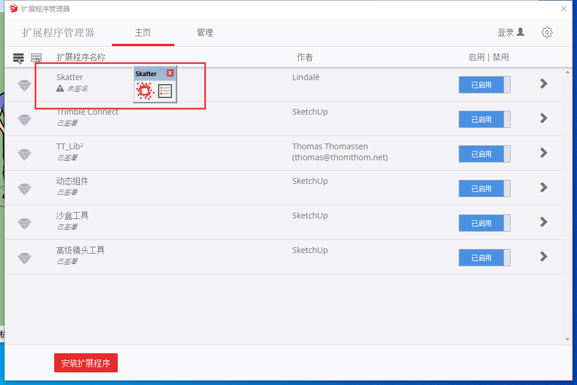Screen dimensions: 577x385
Task: Click the gem icon beside Skatter
Action: [25, 85]
